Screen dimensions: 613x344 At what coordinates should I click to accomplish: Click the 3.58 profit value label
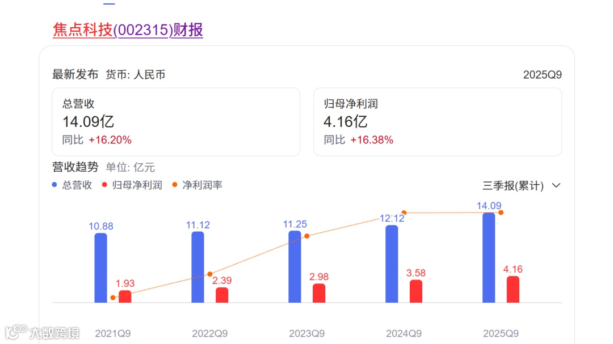[416, 273]
